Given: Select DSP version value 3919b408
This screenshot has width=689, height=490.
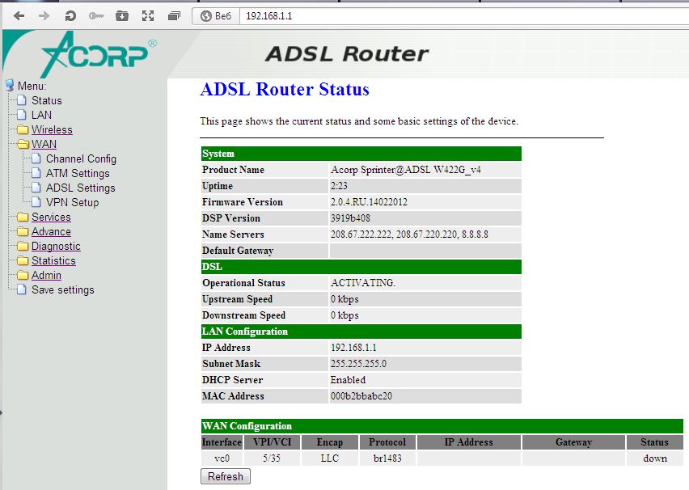Looking at the screenshot, I should click(350, 218).
